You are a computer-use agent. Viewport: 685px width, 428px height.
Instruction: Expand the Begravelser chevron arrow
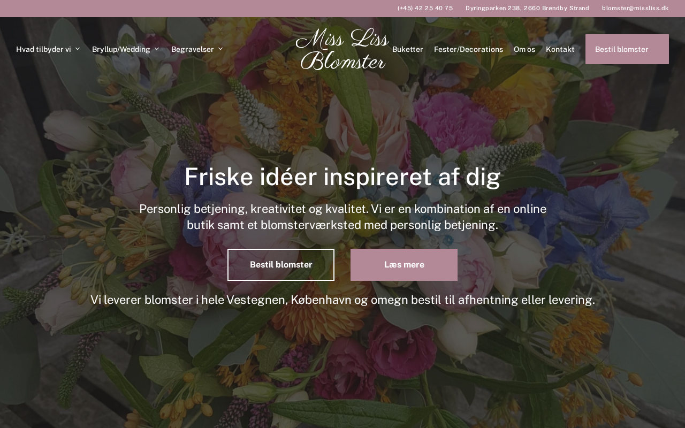tap(220, 49)
